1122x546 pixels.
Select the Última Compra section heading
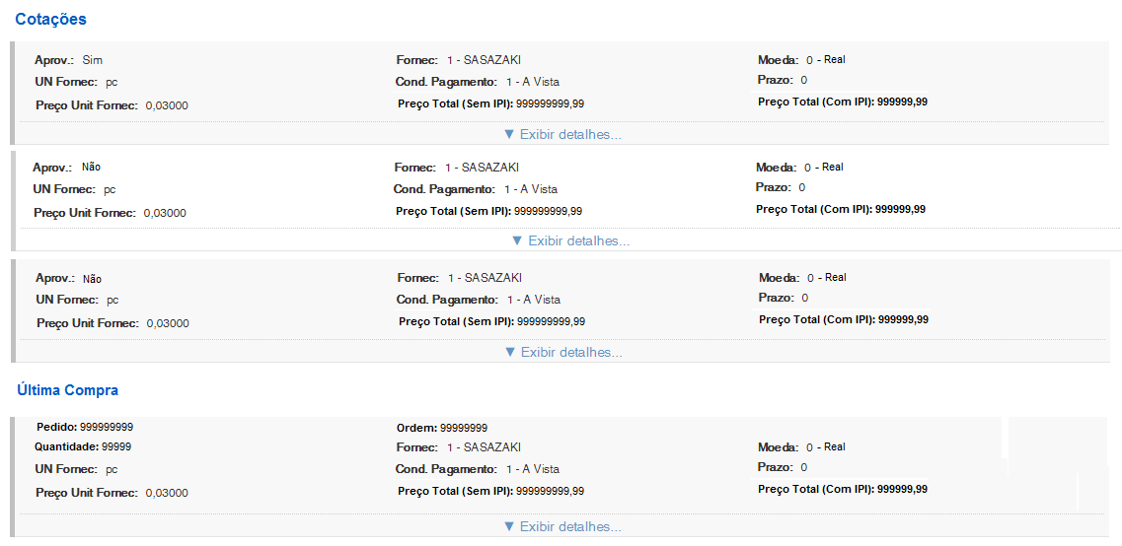[67, 390]
